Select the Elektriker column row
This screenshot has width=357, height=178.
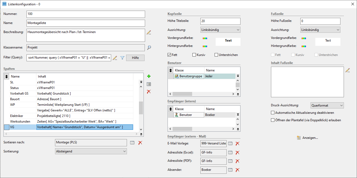[x=69, y=116]
